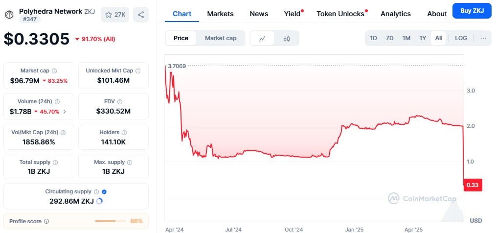This screenshot has width=496, height=233.
Task: Click the $330.52M FDV value
Action: point(113,111)
